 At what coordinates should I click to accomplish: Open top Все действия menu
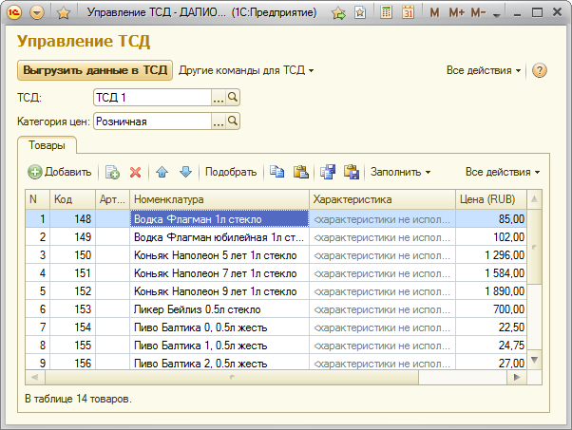tap(484, 70)
